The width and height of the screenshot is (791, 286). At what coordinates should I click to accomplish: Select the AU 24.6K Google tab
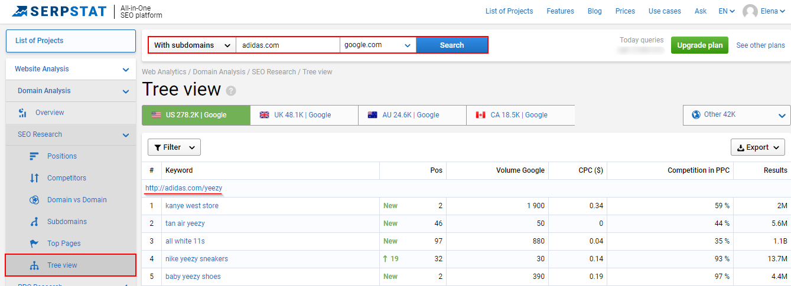[x=412, y=115]
